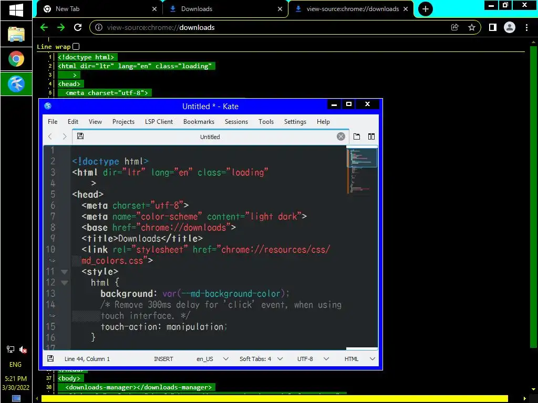Open Kate's File menu
This screenshot has width=538, height=403.
tap(53, 122)
